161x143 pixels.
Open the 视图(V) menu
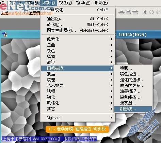[x=65, y=2]
